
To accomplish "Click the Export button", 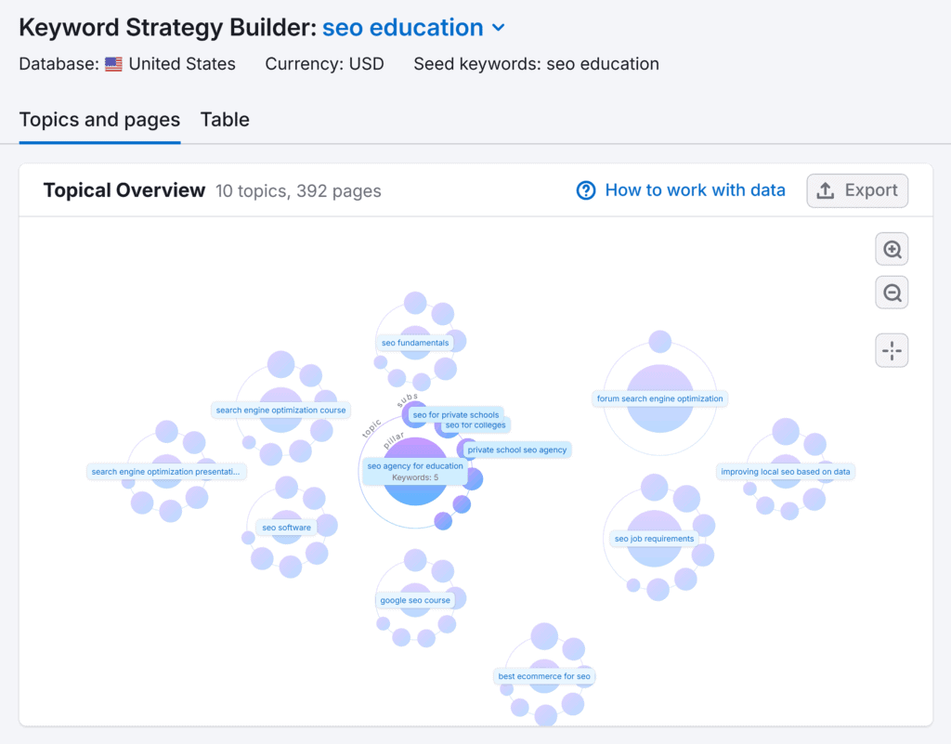I will [x=856, y=189].
